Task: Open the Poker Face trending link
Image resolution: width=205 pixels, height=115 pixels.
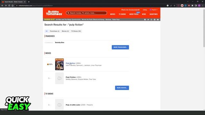Action: pos(116,19)
